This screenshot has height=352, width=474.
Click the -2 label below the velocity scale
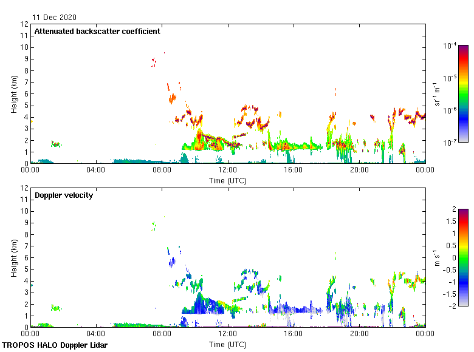(452, 306)
